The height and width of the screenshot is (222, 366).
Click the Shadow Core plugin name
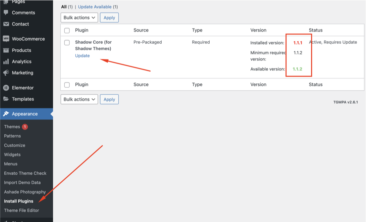(x=93, y=45)
